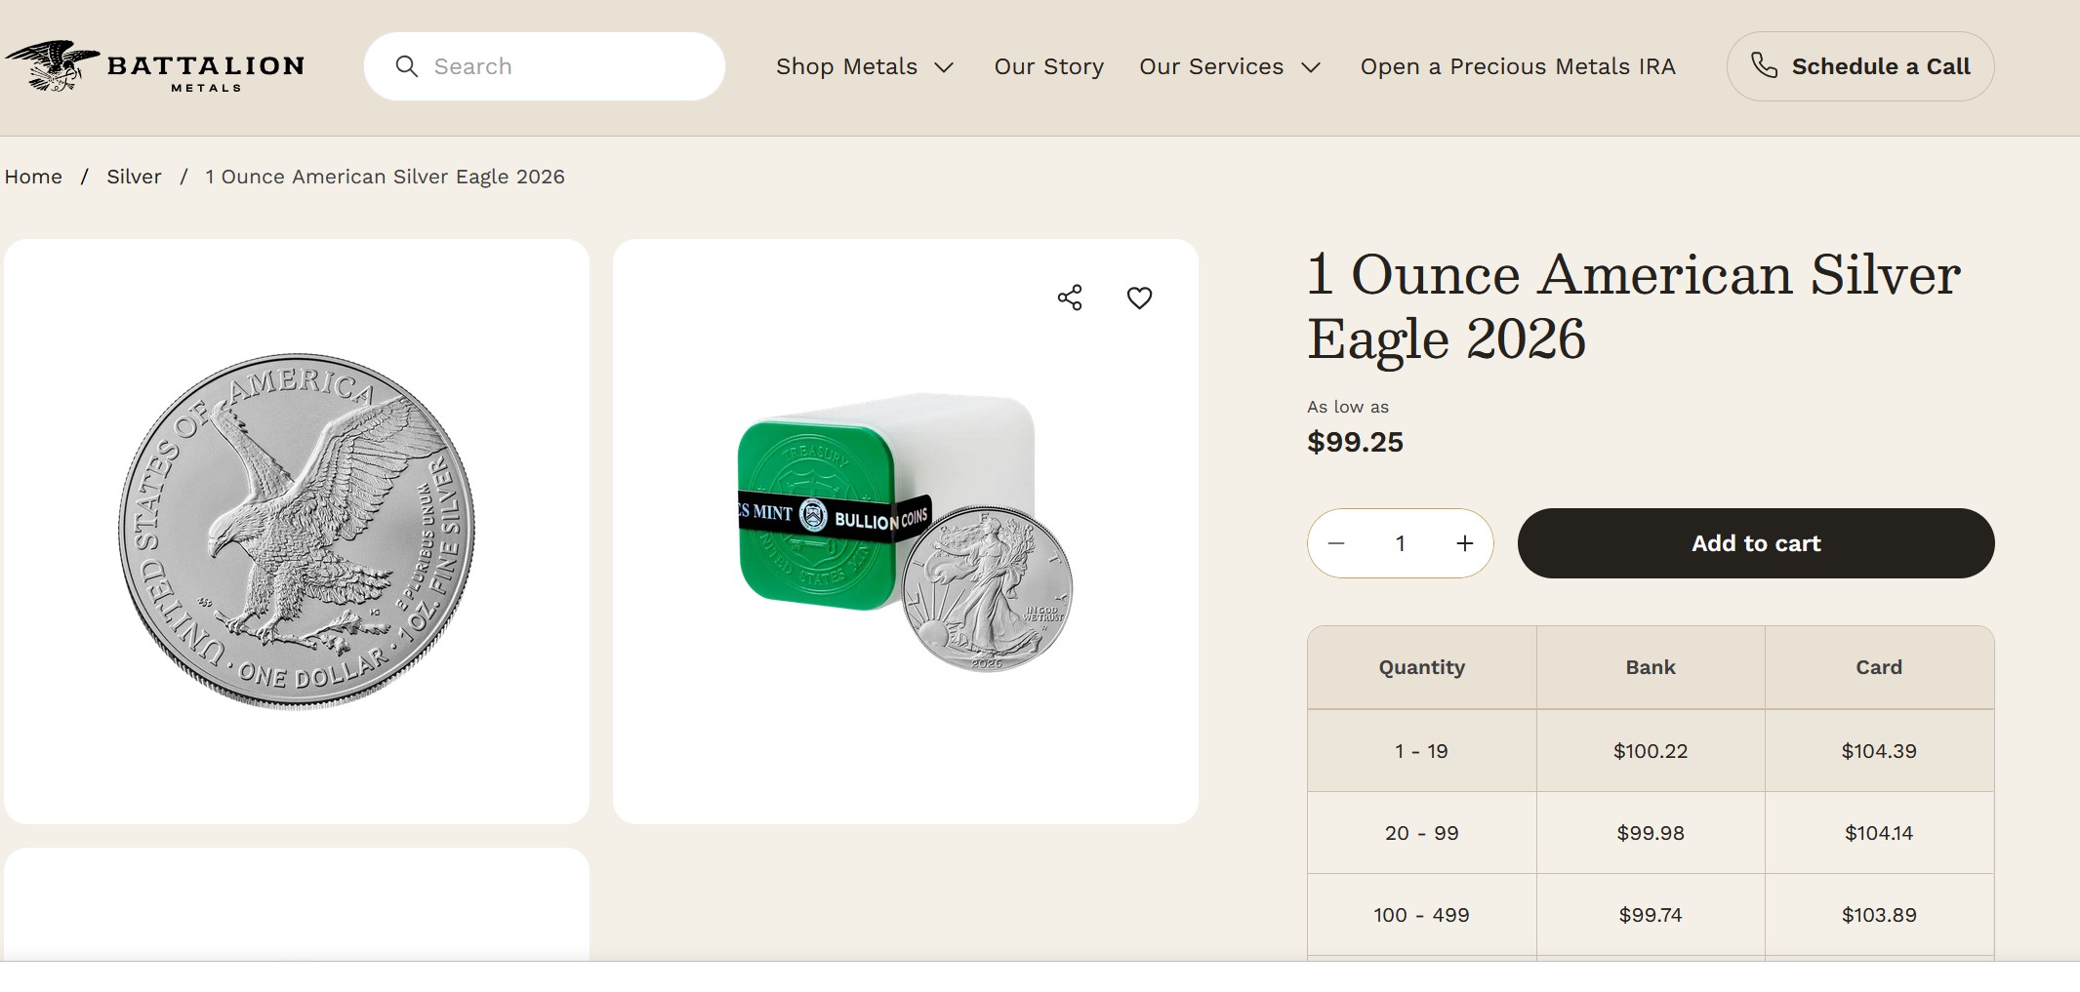Click the share icon on product image
The width and height of the screenshot is (2080, 992).
coord(1070,298)
